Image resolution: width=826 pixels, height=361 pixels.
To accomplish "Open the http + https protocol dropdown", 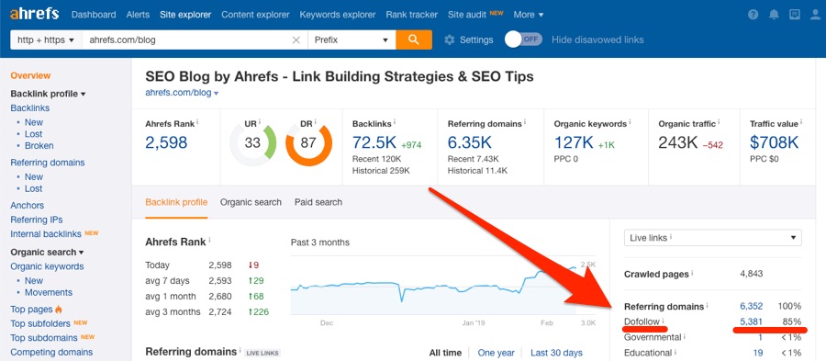I will [x=46, y=40].
